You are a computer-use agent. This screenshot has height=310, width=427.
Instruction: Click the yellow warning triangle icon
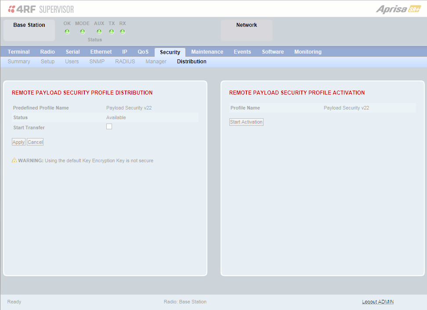tap(14, 160)
